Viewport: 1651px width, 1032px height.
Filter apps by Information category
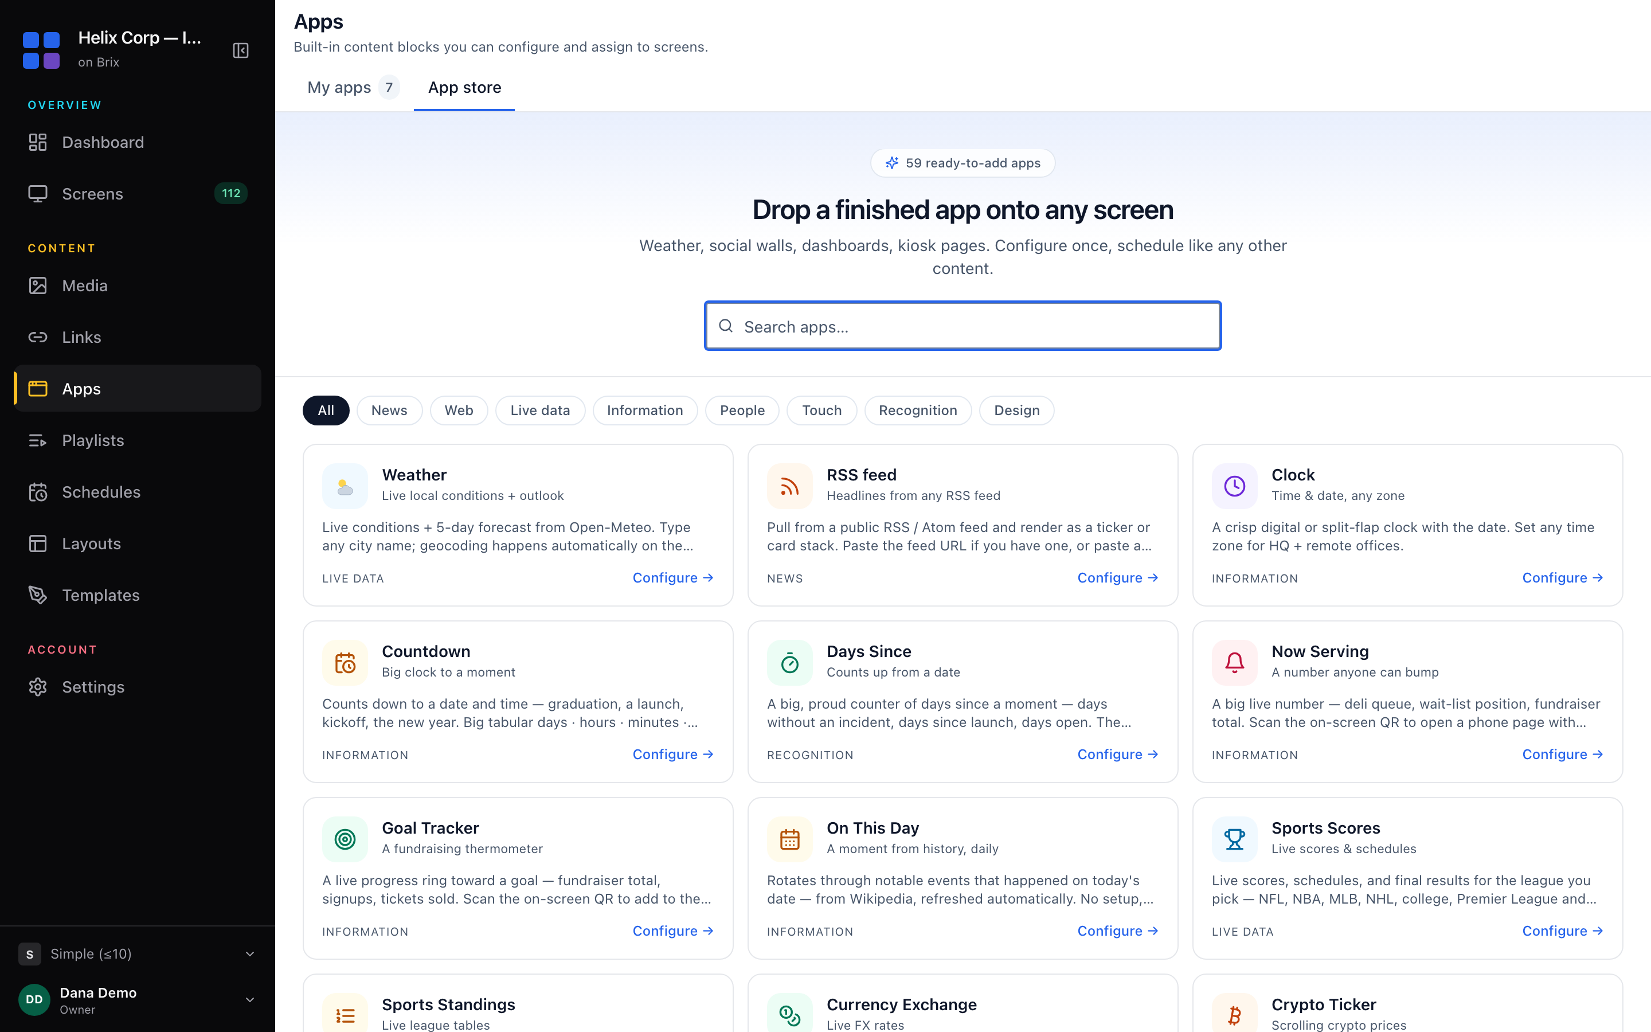point(645,410)
